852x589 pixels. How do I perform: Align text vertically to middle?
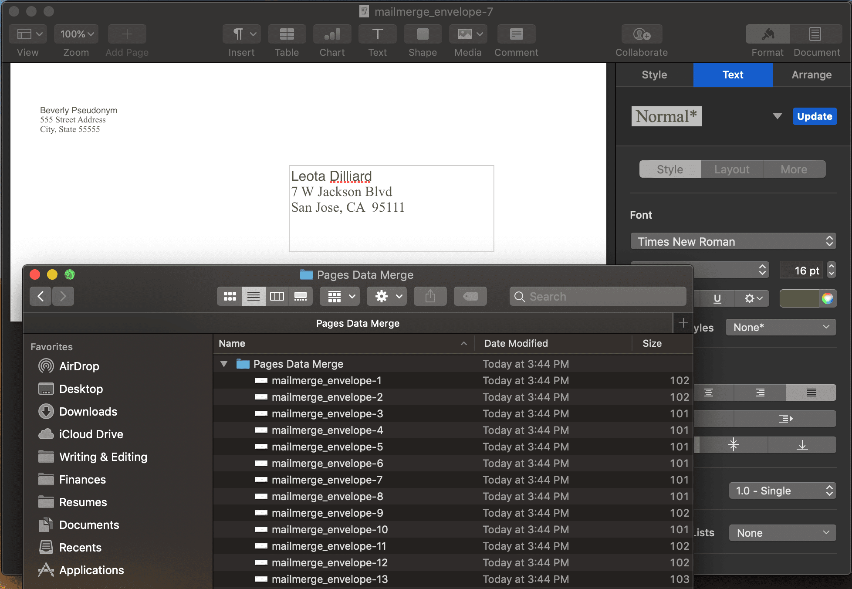click(x=734, y=445)
